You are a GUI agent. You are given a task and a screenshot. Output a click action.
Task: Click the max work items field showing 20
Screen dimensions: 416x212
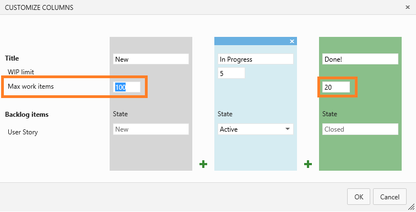click(336, 87)
